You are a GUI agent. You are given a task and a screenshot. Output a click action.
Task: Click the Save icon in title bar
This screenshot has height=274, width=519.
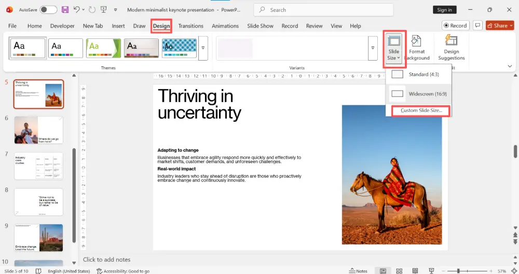[65, 10]
